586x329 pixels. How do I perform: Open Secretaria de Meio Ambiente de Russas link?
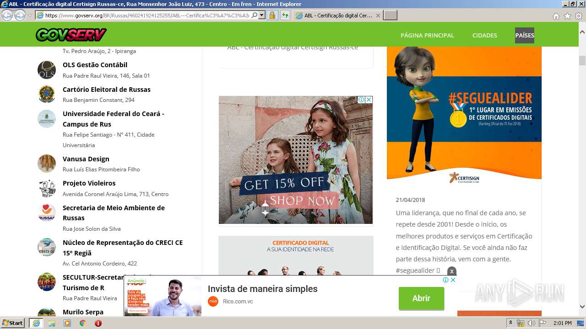[x=114, y=212]
